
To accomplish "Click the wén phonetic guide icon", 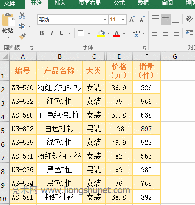I will click(136, 33).
